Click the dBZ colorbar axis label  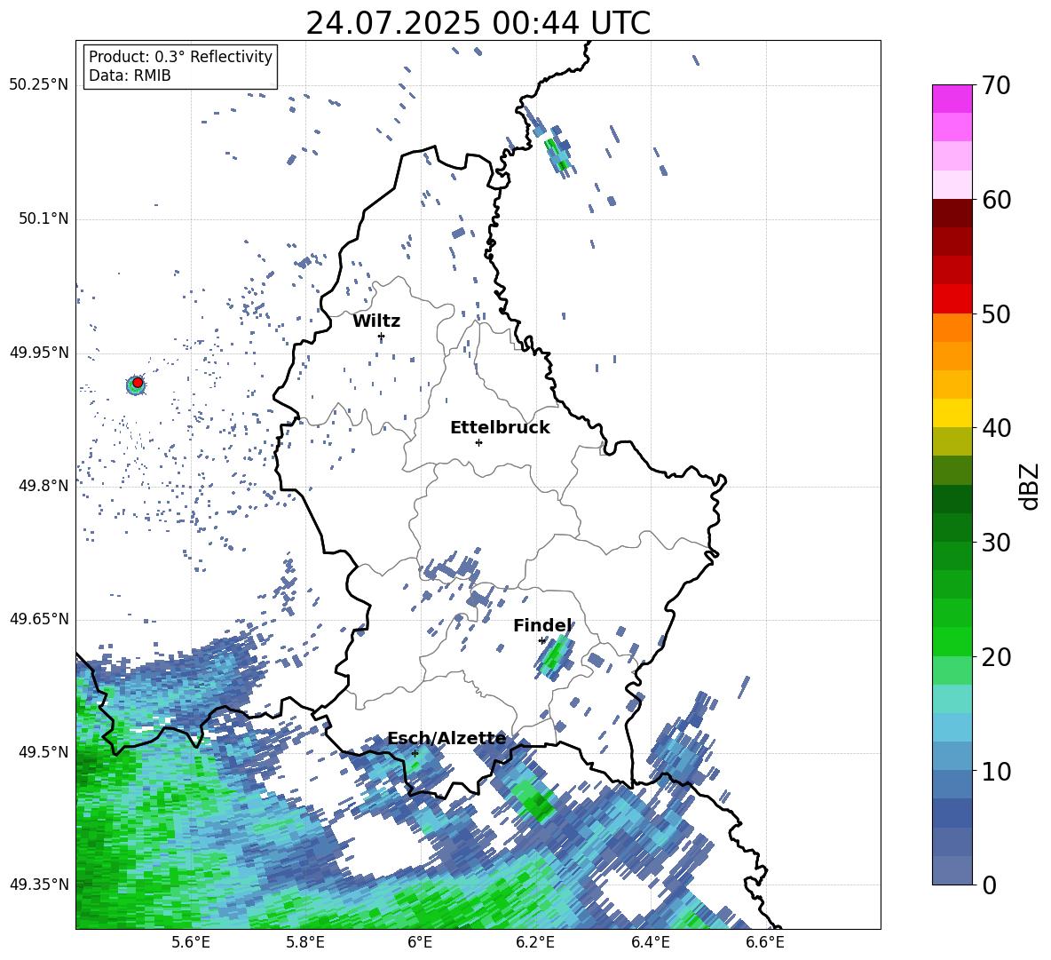click(1031, 486)
